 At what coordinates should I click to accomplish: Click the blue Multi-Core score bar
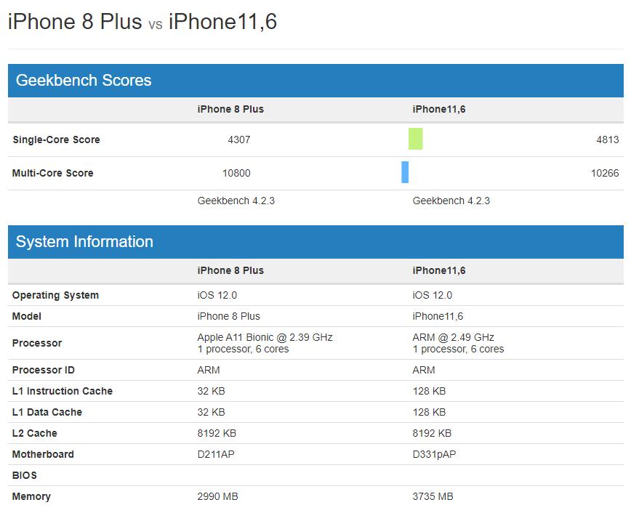(x=405, y=172)
